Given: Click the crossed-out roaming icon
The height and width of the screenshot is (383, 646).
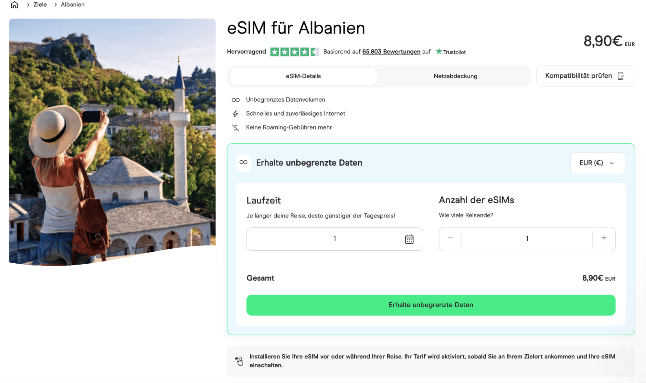Looking at the screenshot, I should tap(236, 127).
